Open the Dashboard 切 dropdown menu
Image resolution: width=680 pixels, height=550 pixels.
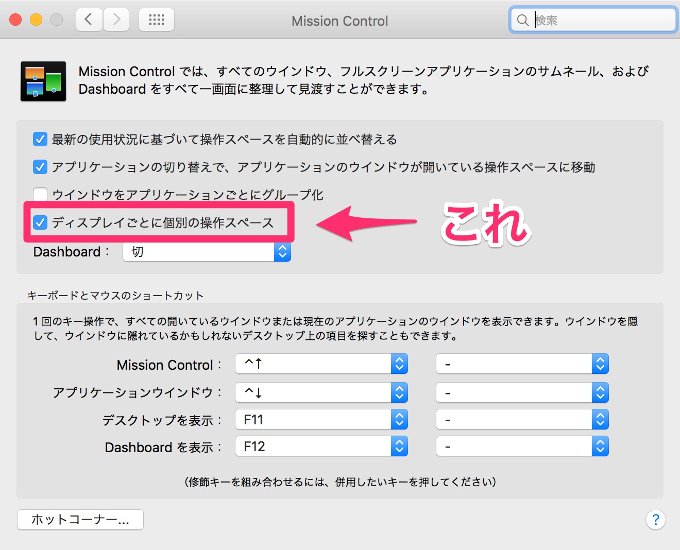[x=207, y=252]
